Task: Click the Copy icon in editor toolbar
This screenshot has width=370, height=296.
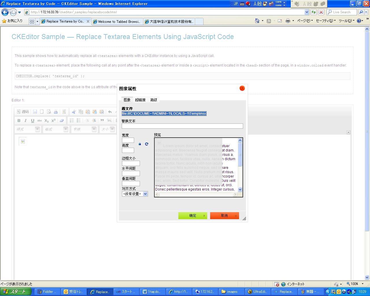Action: [81, 112]
